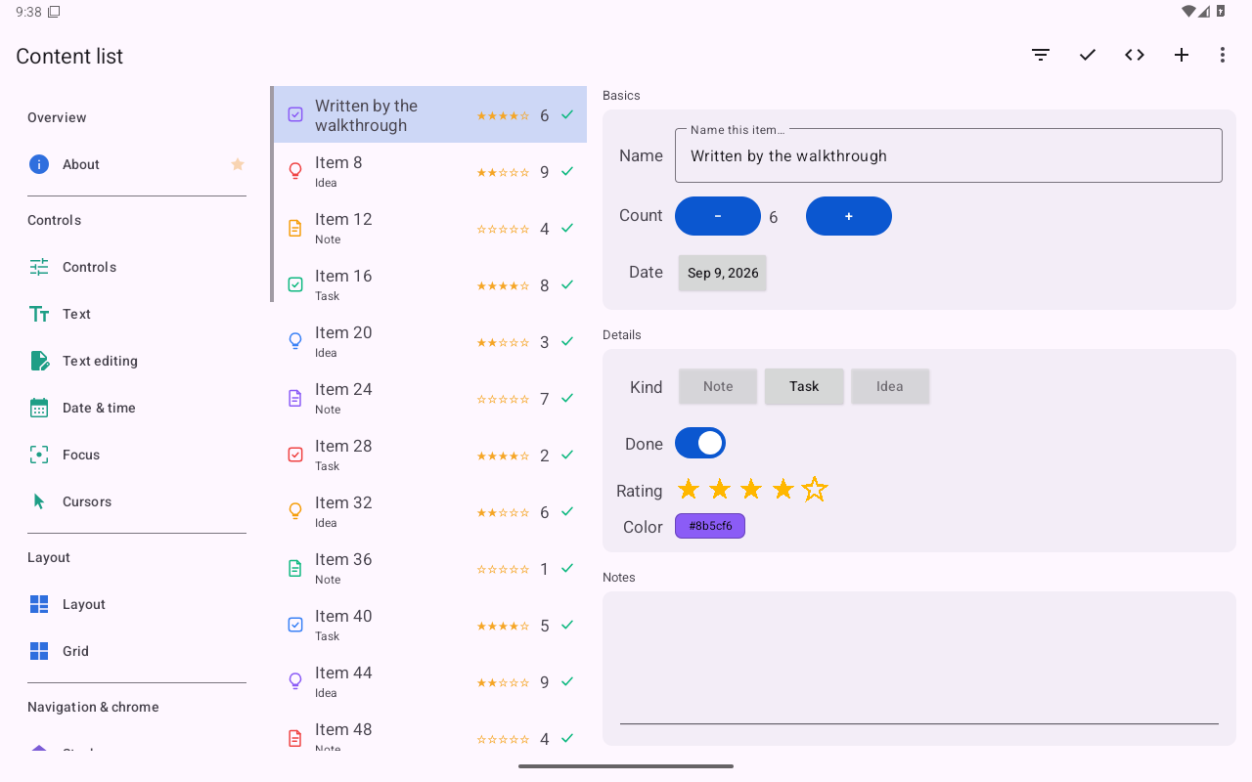Screen dimensions: 1252x782
Task: Select the Idea kind option
Action: (890, 386)
